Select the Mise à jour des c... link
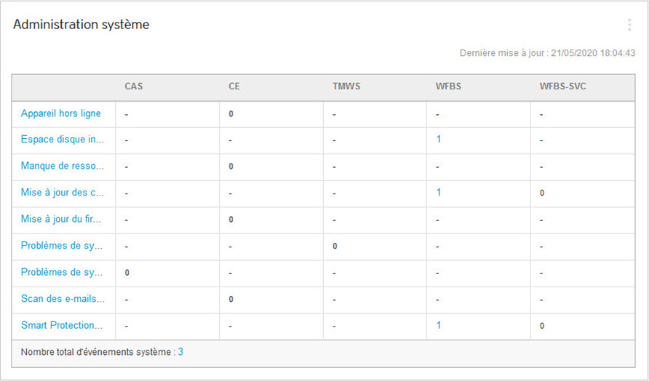The image size is (649, 381). (62, 193)
